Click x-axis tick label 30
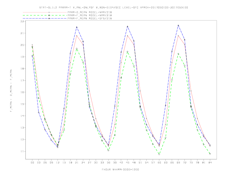The image size is (229, 177). click(96, 163)
